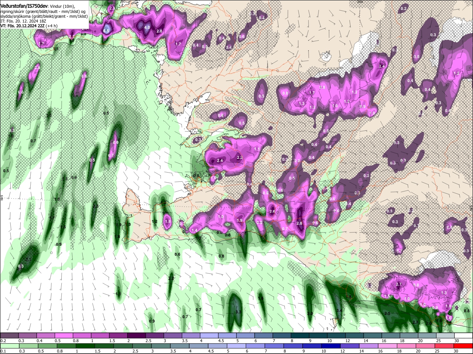Click the 0.1 label in the green legend row
Image resolution: width=473 pixels, height=354 pixels.
(3, 351)
